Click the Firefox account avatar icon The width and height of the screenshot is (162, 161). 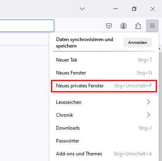pyautogui.click(x=123, y=26)
